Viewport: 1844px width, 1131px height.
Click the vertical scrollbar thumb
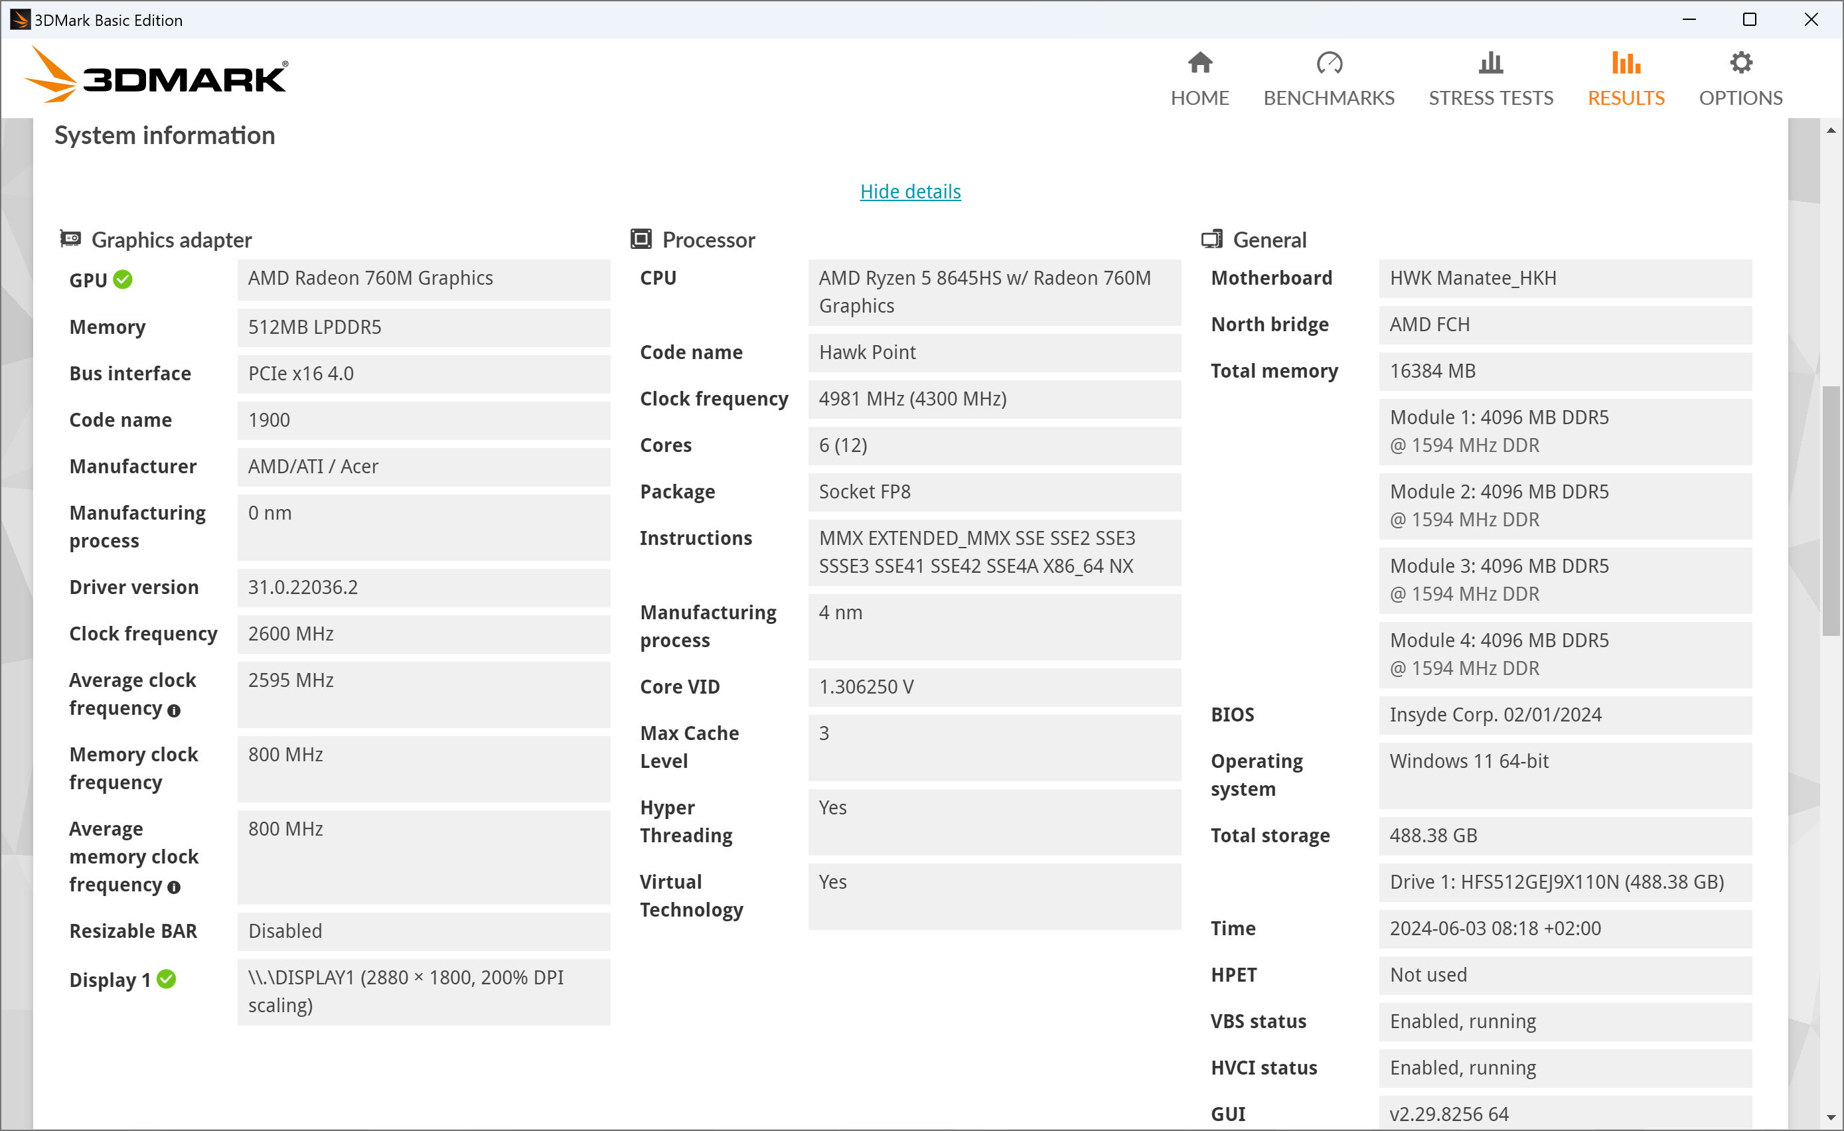coord(1831,510)
